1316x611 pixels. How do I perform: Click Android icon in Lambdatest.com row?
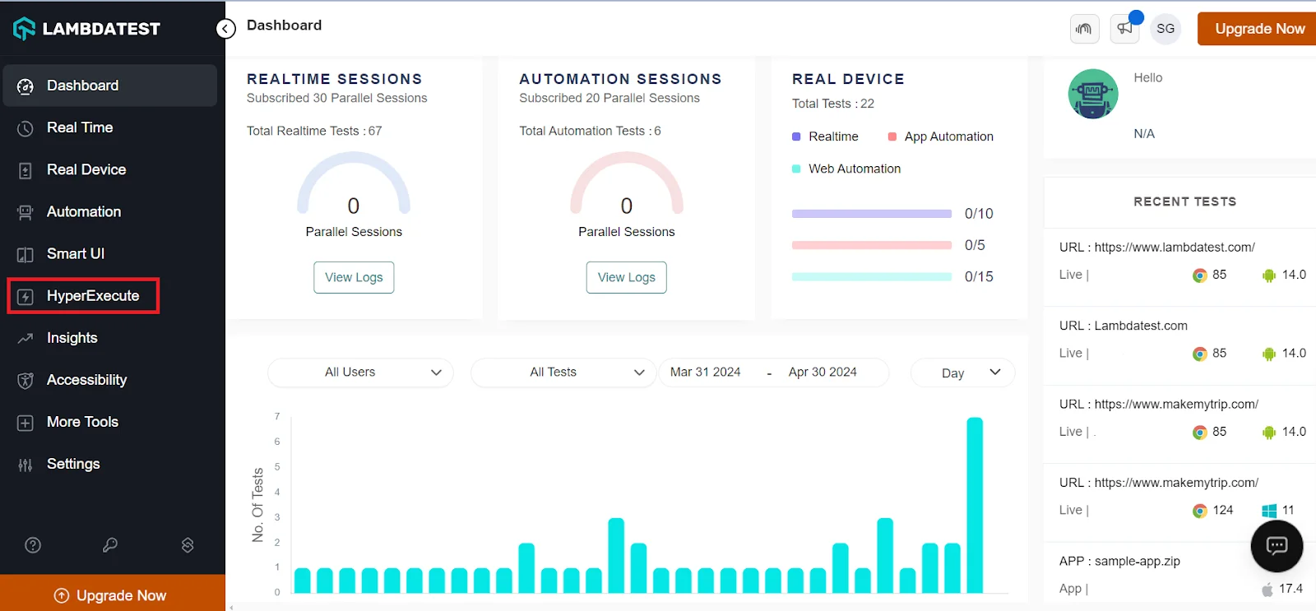(1269, 354)
